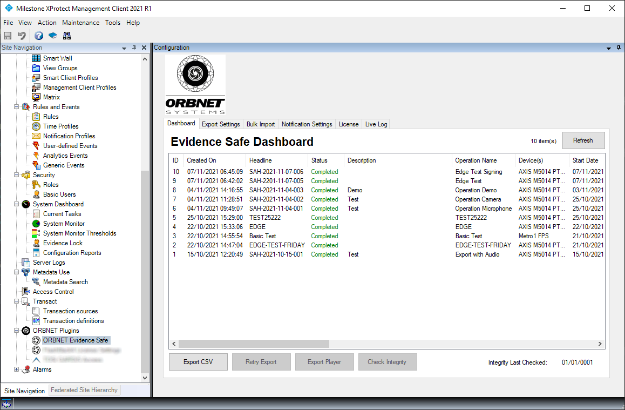Click the Transaction sources icon
The width and height of the screenshot is (625, 410).
point(36,311)
